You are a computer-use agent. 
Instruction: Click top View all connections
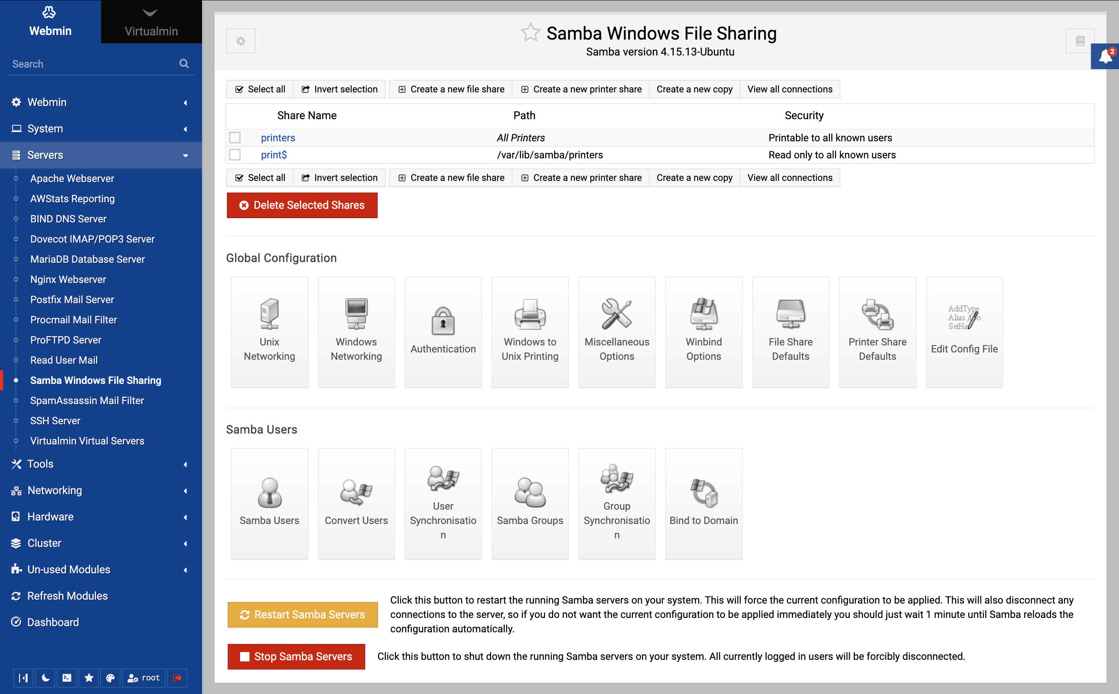point(790,89)
